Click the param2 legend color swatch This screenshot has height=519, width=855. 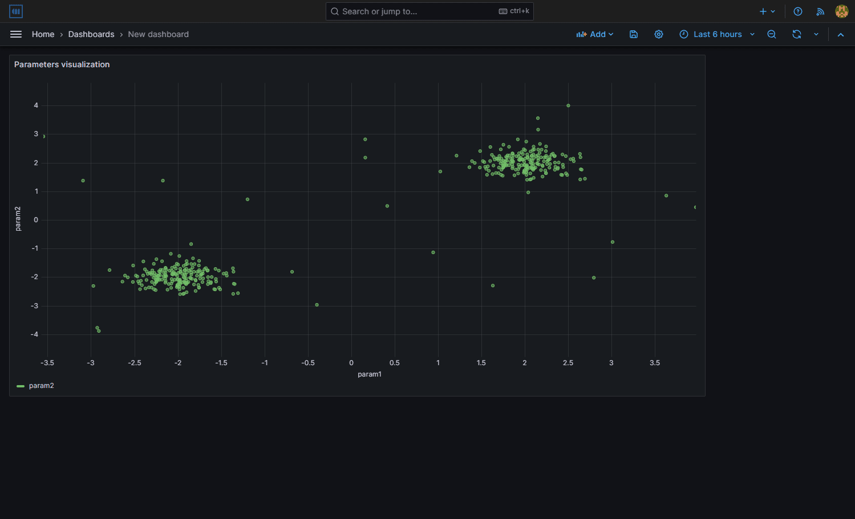pos(21,386)
